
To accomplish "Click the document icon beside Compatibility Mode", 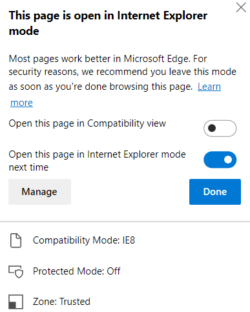I will pyautogui.click(x=16, y=240).
